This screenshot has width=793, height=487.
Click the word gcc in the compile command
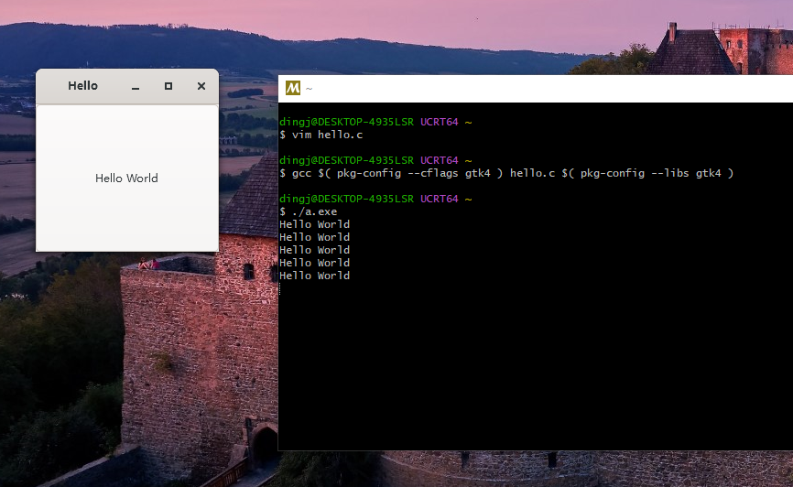tap(301, 173)
